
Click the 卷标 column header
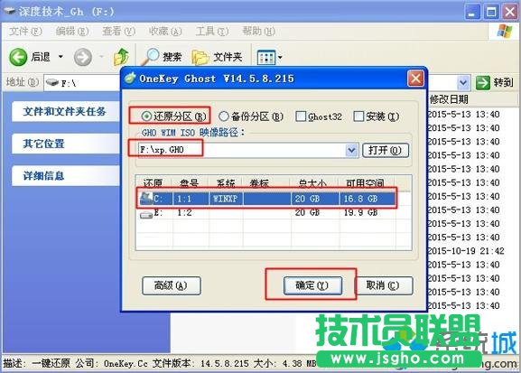[x=266, y=183]
